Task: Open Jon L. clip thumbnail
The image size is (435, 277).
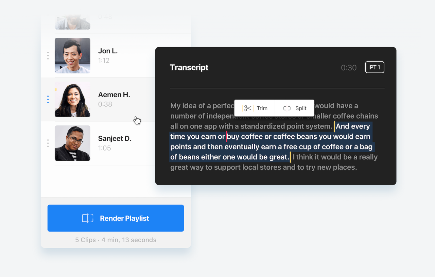Action: [72, 55]
